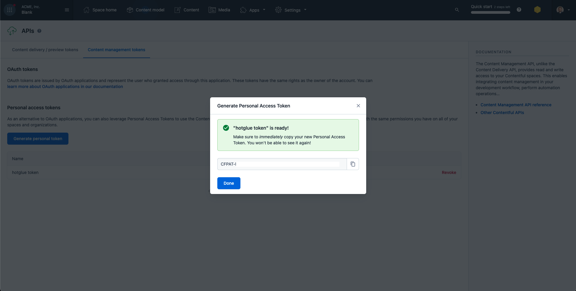Select the hotglue token row name
Screen dimensions: 576x291
25,172
